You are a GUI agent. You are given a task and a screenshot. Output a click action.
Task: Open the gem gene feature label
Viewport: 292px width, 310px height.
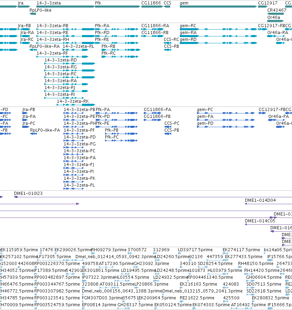pyautogui.click(x=184, y=3)
